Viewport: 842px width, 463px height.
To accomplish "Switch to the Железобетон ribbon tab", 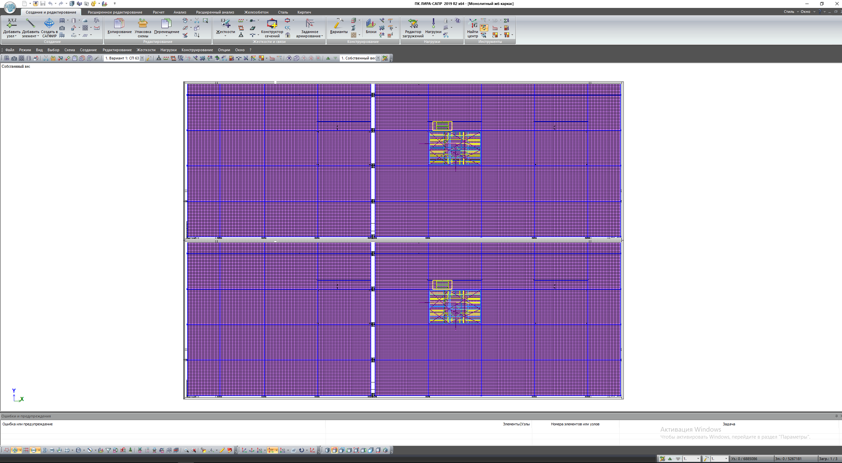I will [x=256, y=12].
